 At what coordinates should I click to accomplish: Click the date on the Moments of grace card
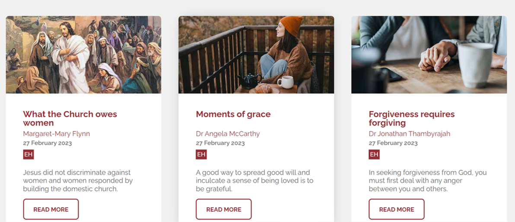tap(220, 143)
